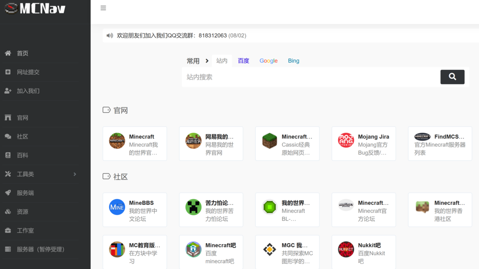479x269 pixels.
Task: Click the tag icon beside 官网 heading
Action: [106, 110]
